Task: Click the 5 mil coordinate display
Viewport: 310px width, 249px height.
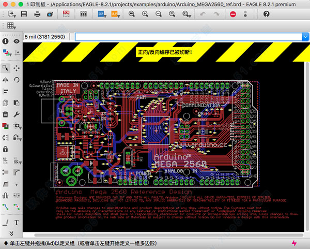Action: point(45,37)
